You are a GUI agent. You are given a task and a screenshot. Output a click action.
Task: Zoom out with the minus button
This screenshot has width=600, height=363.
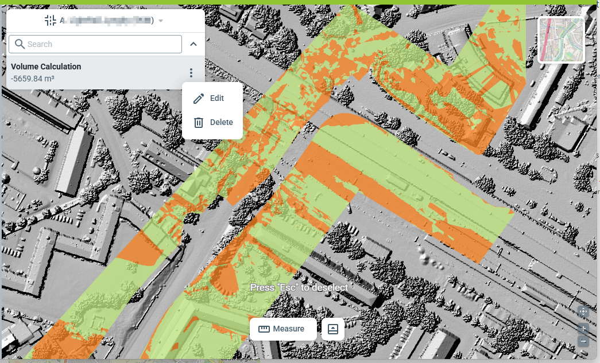[x=583, y=341]
